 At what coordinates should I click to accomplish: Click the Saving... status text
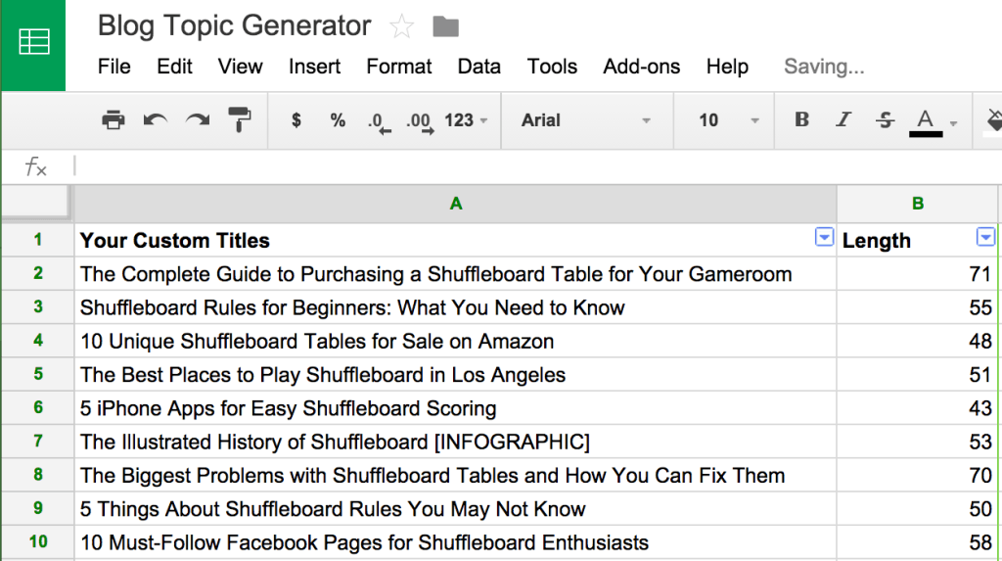point(824,67)
